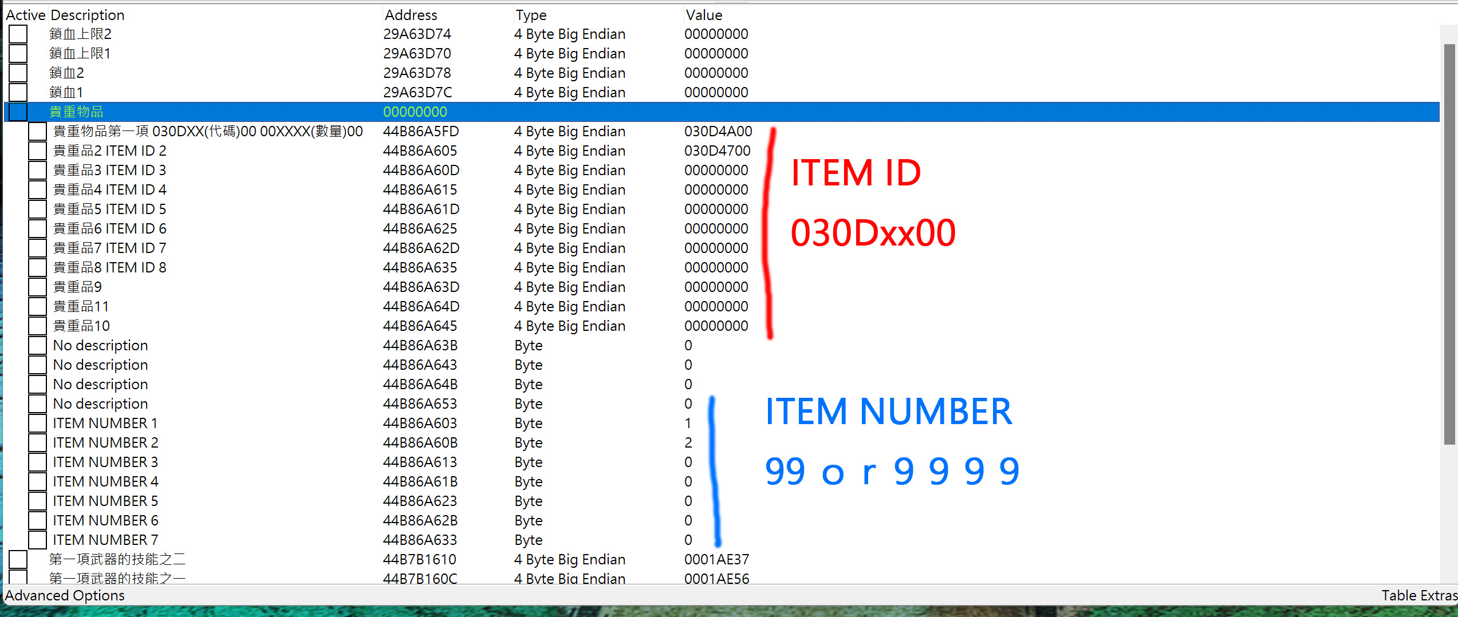Click the Type column header
The width and height of the screenshot is (1458, 617).
531,15
